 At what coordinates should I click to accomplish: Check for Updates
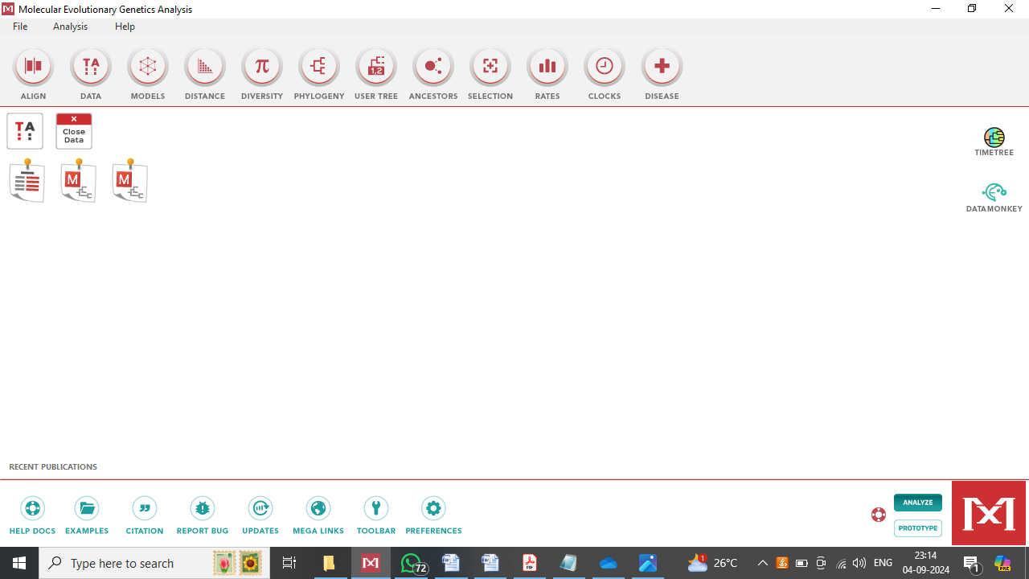click(260, 515)
